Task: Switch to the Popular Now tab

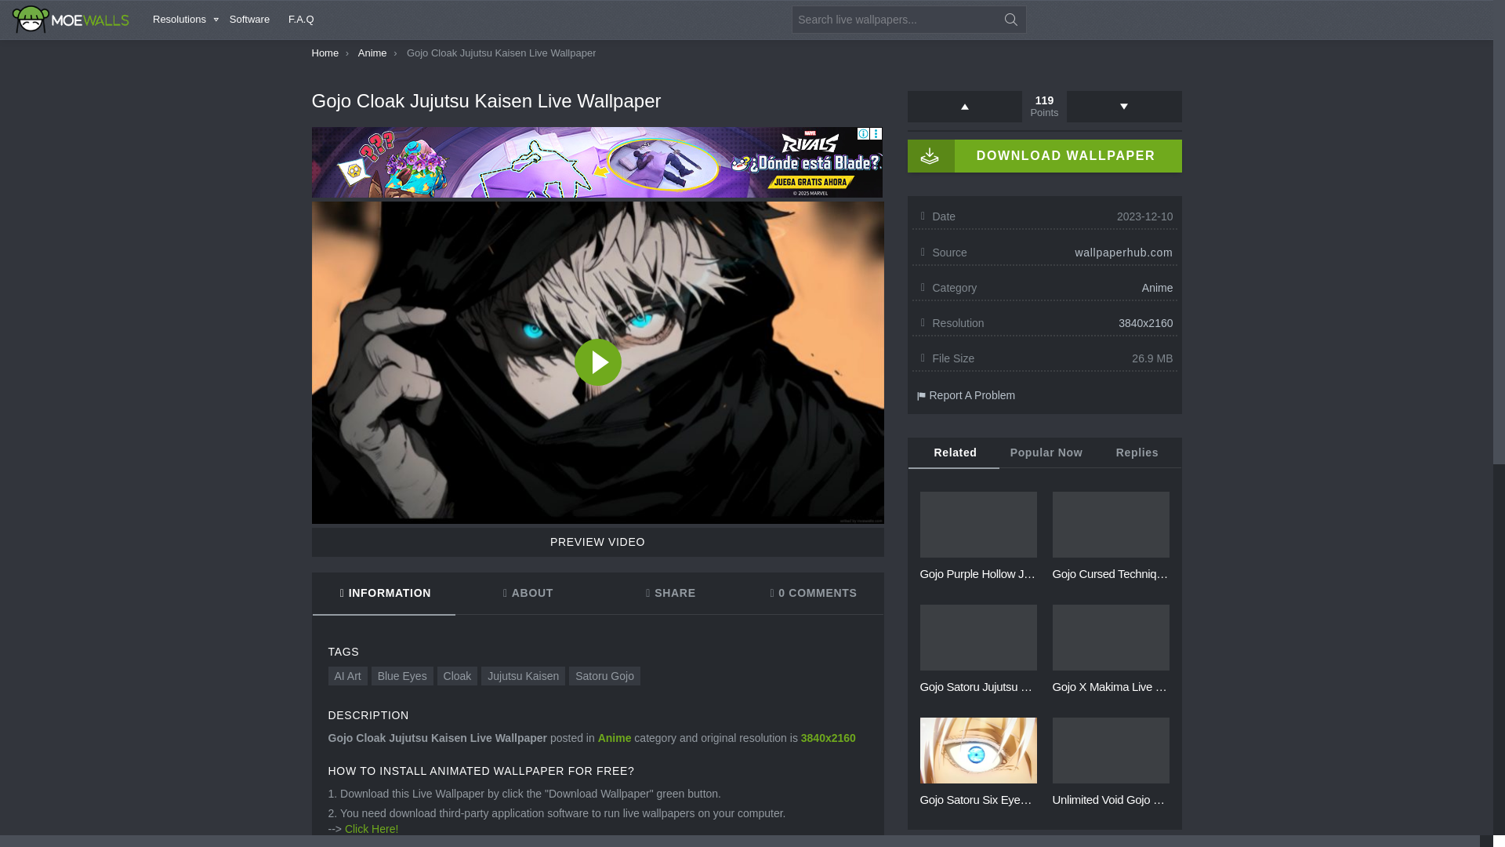Action: [1046, 453]
